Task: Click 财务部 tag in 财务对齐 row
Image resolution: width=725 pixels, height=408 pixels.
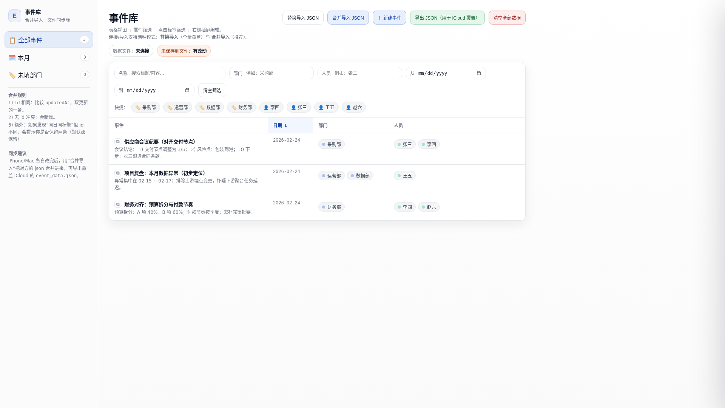Action: click(332, 207)
